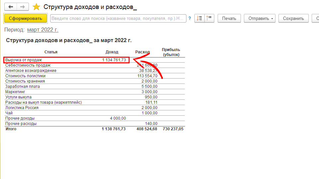The height and width of the screenshot is (179, 319).
Task: Open the period link март 2022 г.
Action: point(43,30)
